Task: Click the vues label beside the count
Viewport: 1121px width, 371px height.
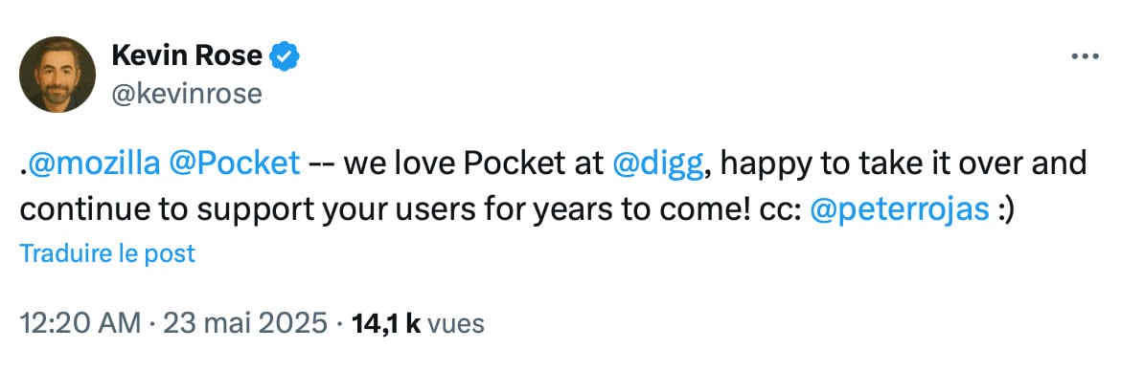Action: (x=455, y=324)
